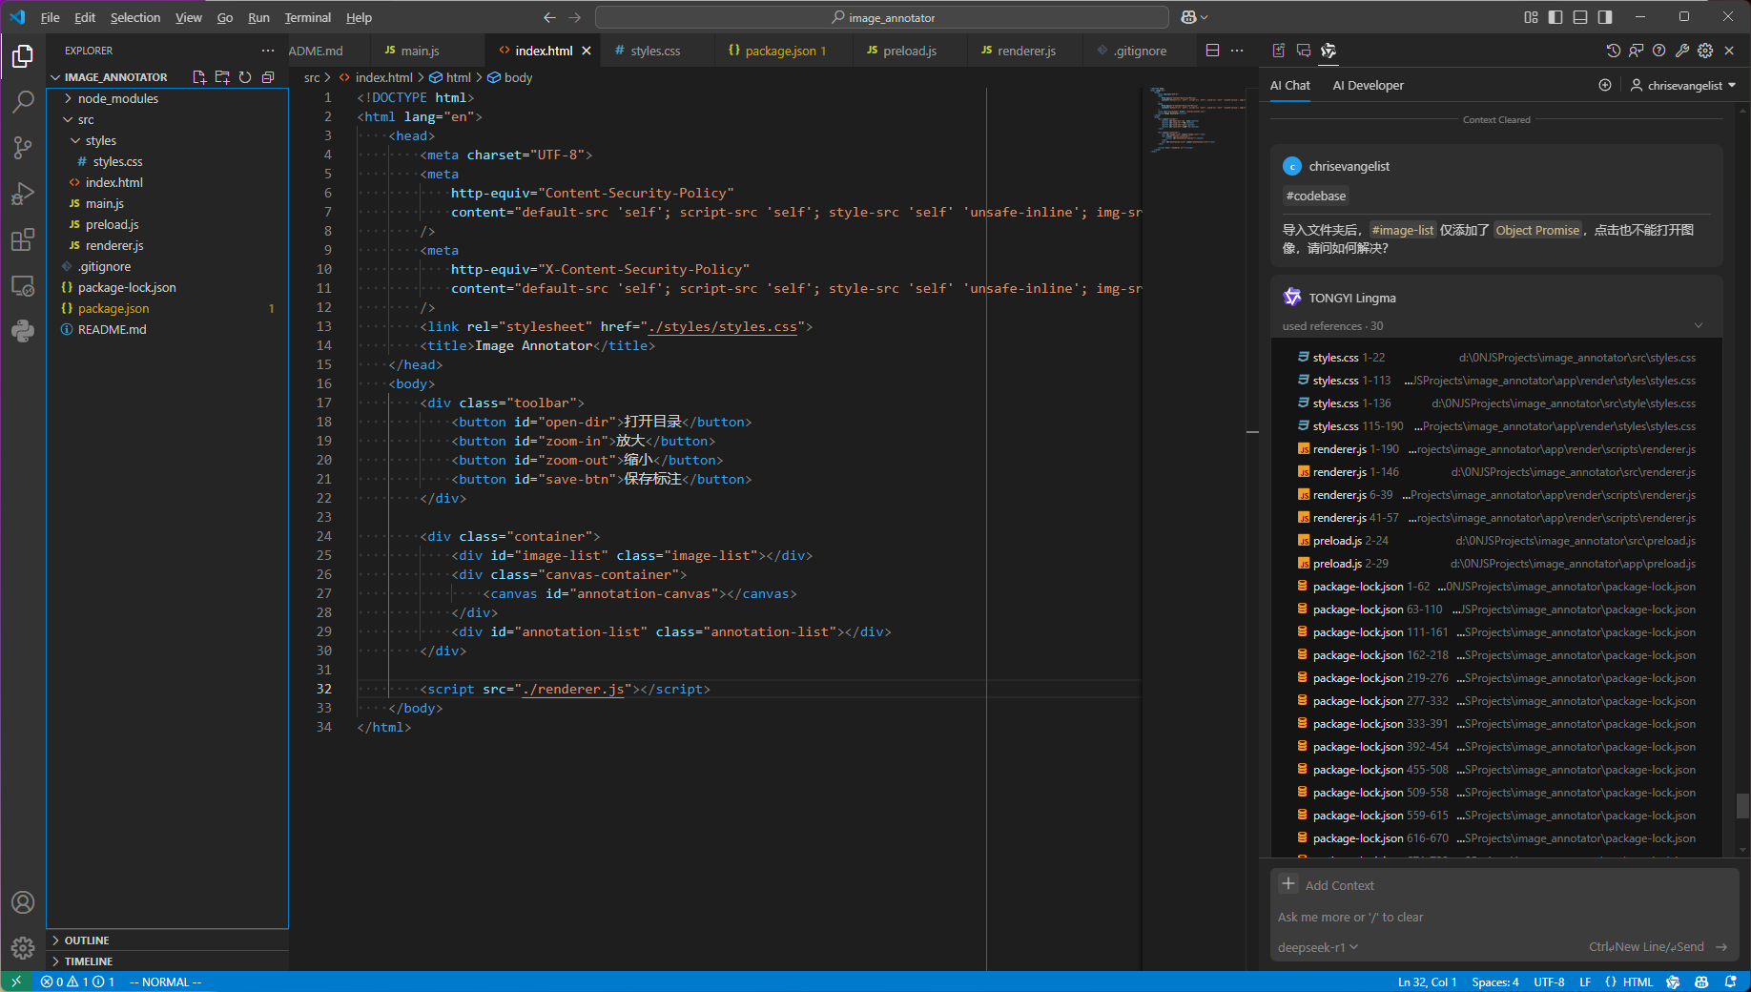
Task: Switch to renderer.js editor tab
Action: (x=1026, y=51)
